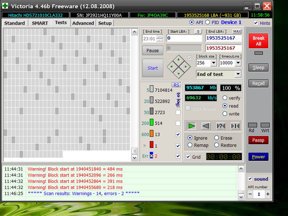Click the up arrow on the diamond navigator

[x=179, y=60]
